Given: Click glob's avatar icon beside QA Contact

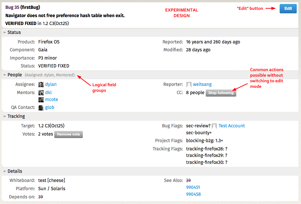Looking at the screenshot, I should pyautogui.click(x=41, y=108).
